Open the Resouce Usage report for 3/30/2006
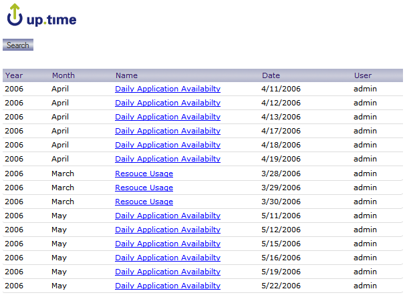The height and width of the screenshot is (299, 407). [144, 202]
